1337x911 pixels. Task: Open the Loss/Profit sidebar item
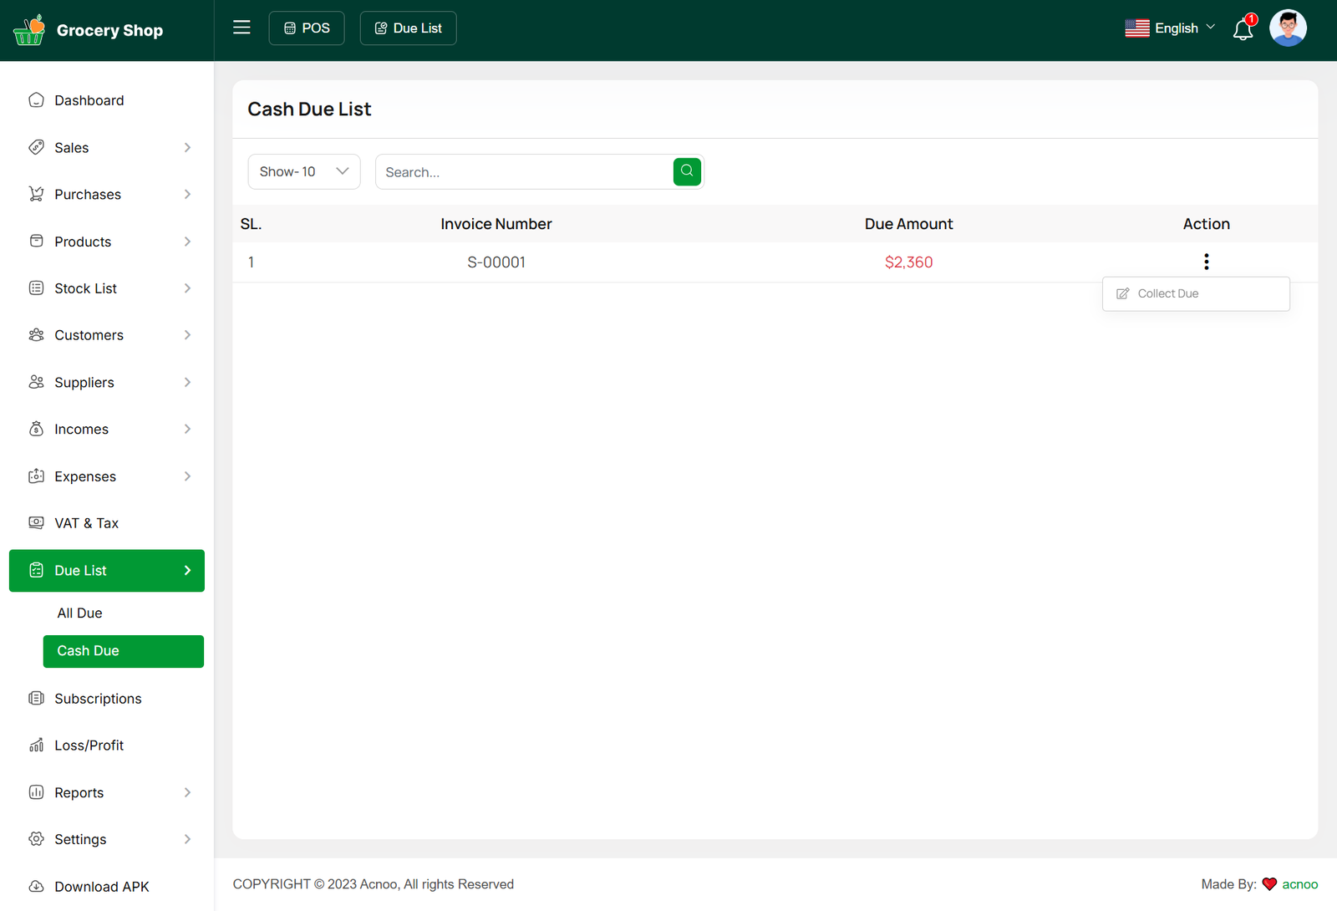point(89,746)
